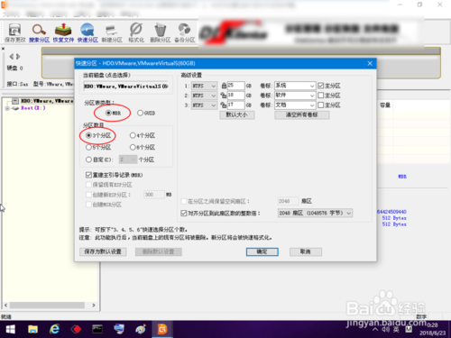Click Save as Default Settings (保存为默认设置)
The height and width of the screenshot is (338, 451).
click(103, 251)
